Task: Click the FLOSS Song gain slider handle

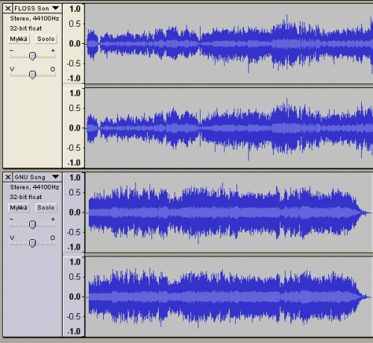Action: (32, 56)
